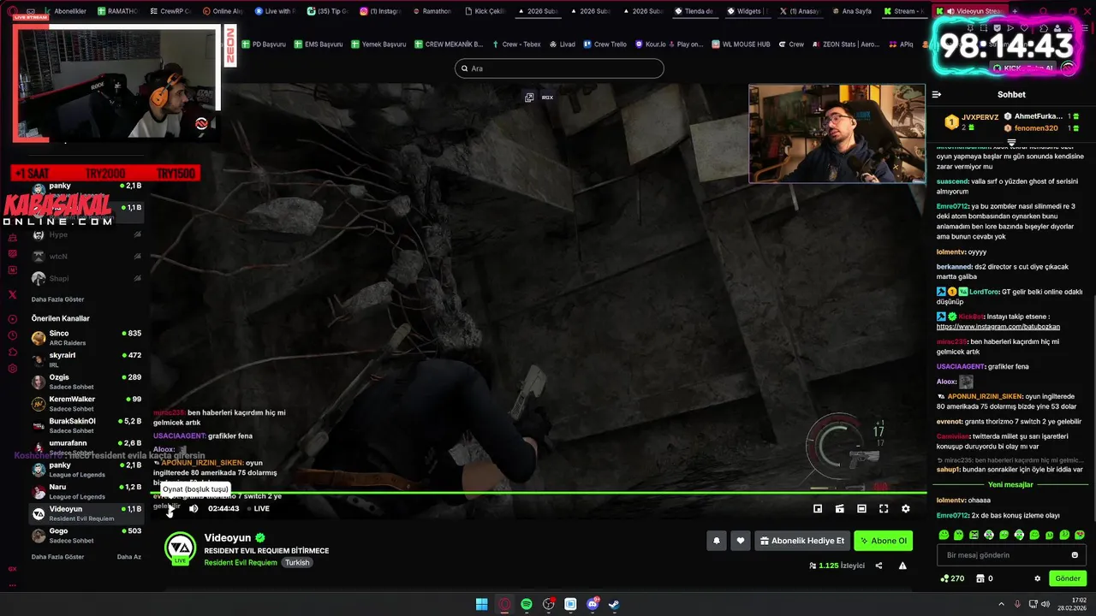This screenshot has width=1096, height=616.
Task: Switch to the Instagram browser tab
Action: click(380, 11)
